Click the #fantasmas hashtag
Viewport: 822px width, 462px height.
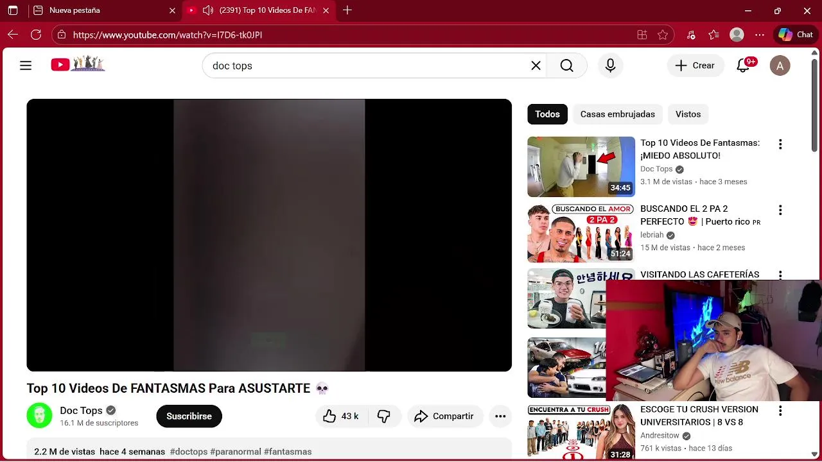[x=288, y=452]
